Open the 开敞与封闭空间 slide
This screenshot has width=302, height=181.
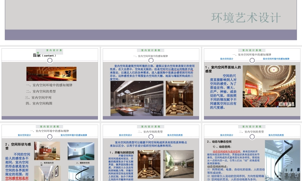click(151, 153)
